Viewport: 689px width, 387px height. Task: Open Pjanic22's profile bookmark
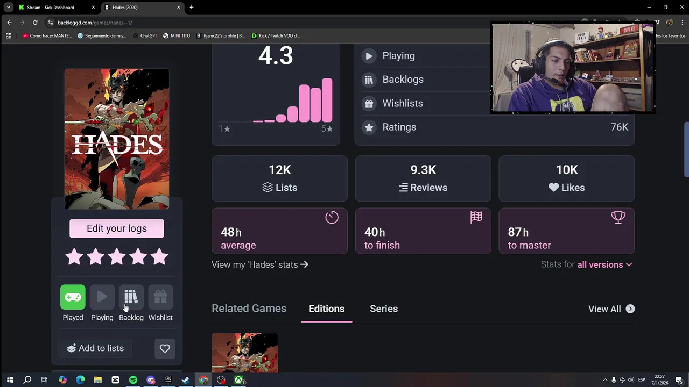pos(220,36)
